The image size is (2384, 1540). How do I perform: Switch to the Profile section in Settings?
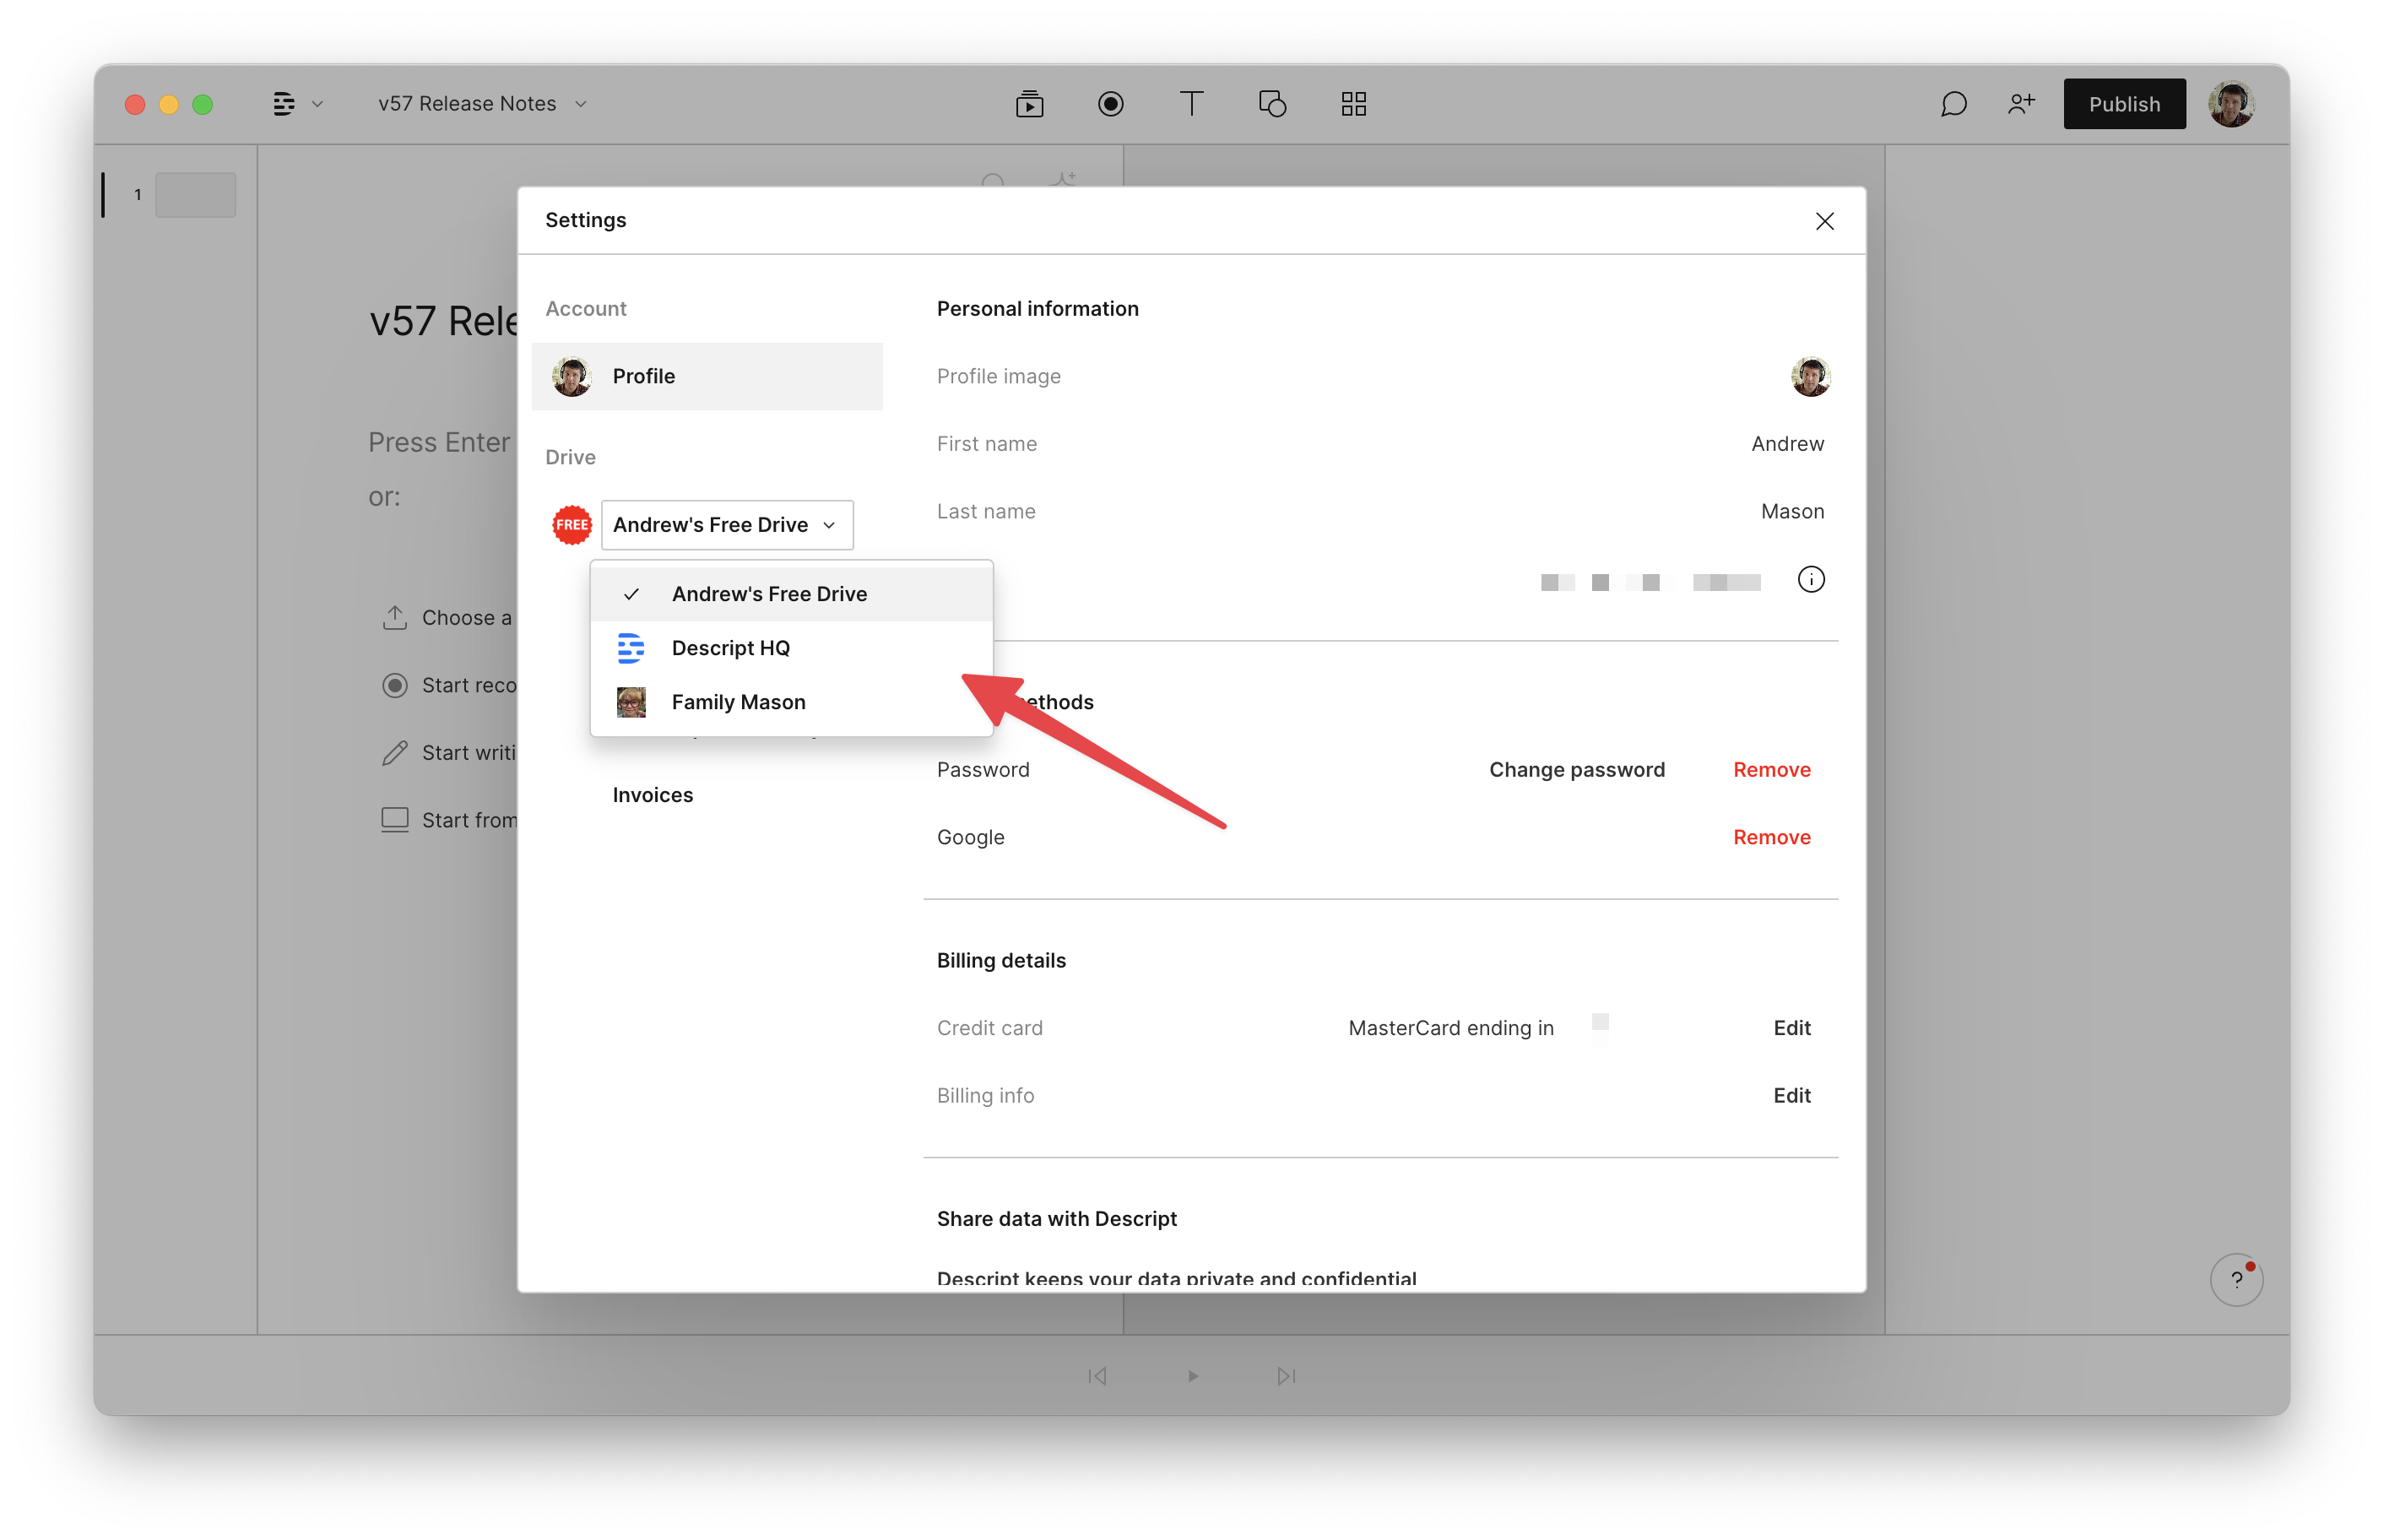click(644, 376)
